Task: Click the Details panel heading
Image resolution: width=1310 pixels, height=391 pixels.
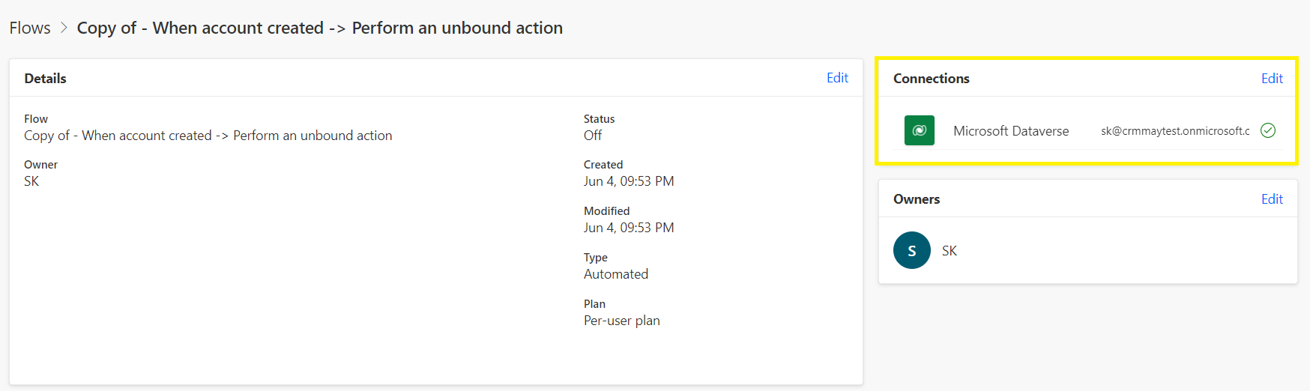Action: pyautogui.click(x=45, y=79)
